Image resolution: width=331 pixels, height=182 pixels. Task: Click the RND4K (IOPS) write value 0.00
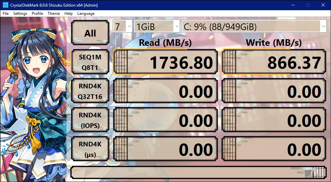(274, 120)
